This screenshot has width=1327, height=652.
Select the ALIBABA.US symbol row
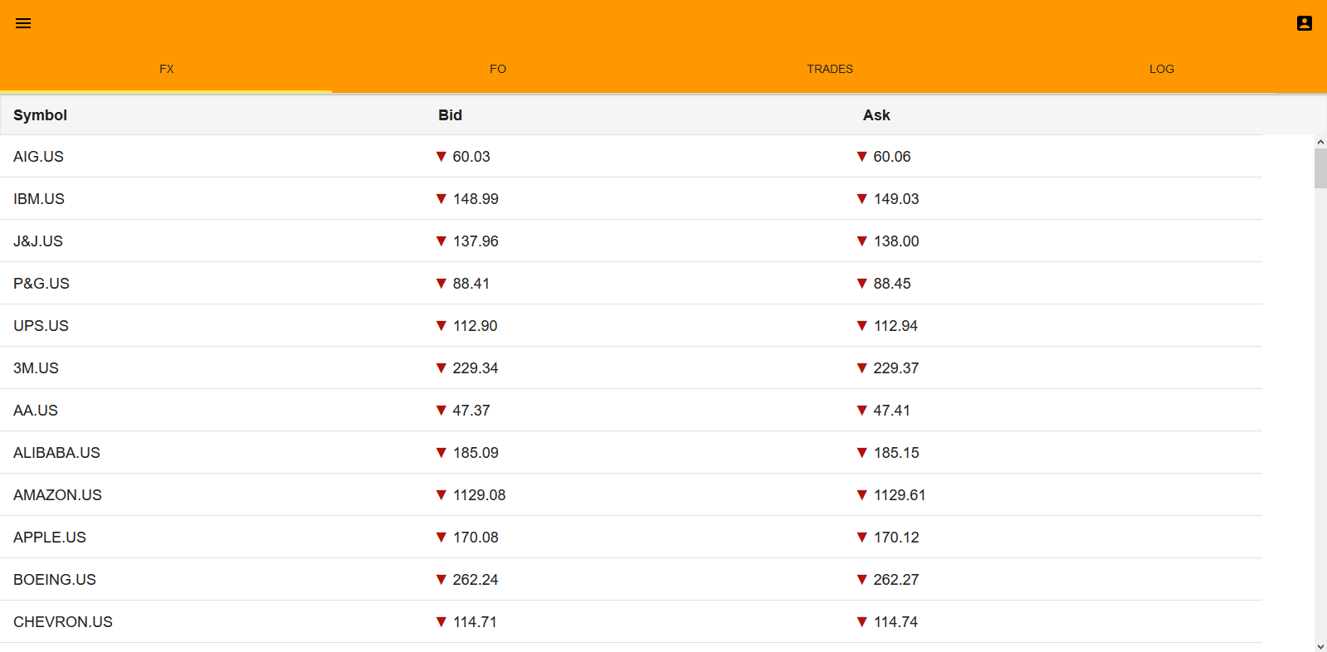[x=56, y=453]
